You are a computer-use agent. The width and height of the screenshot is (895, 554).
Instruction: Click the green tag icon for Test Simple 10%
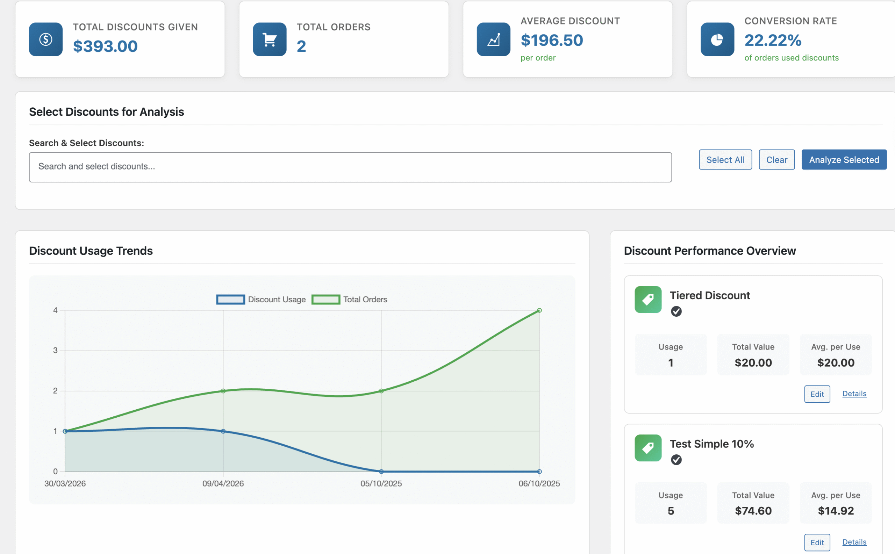click(x=647, y=448)
